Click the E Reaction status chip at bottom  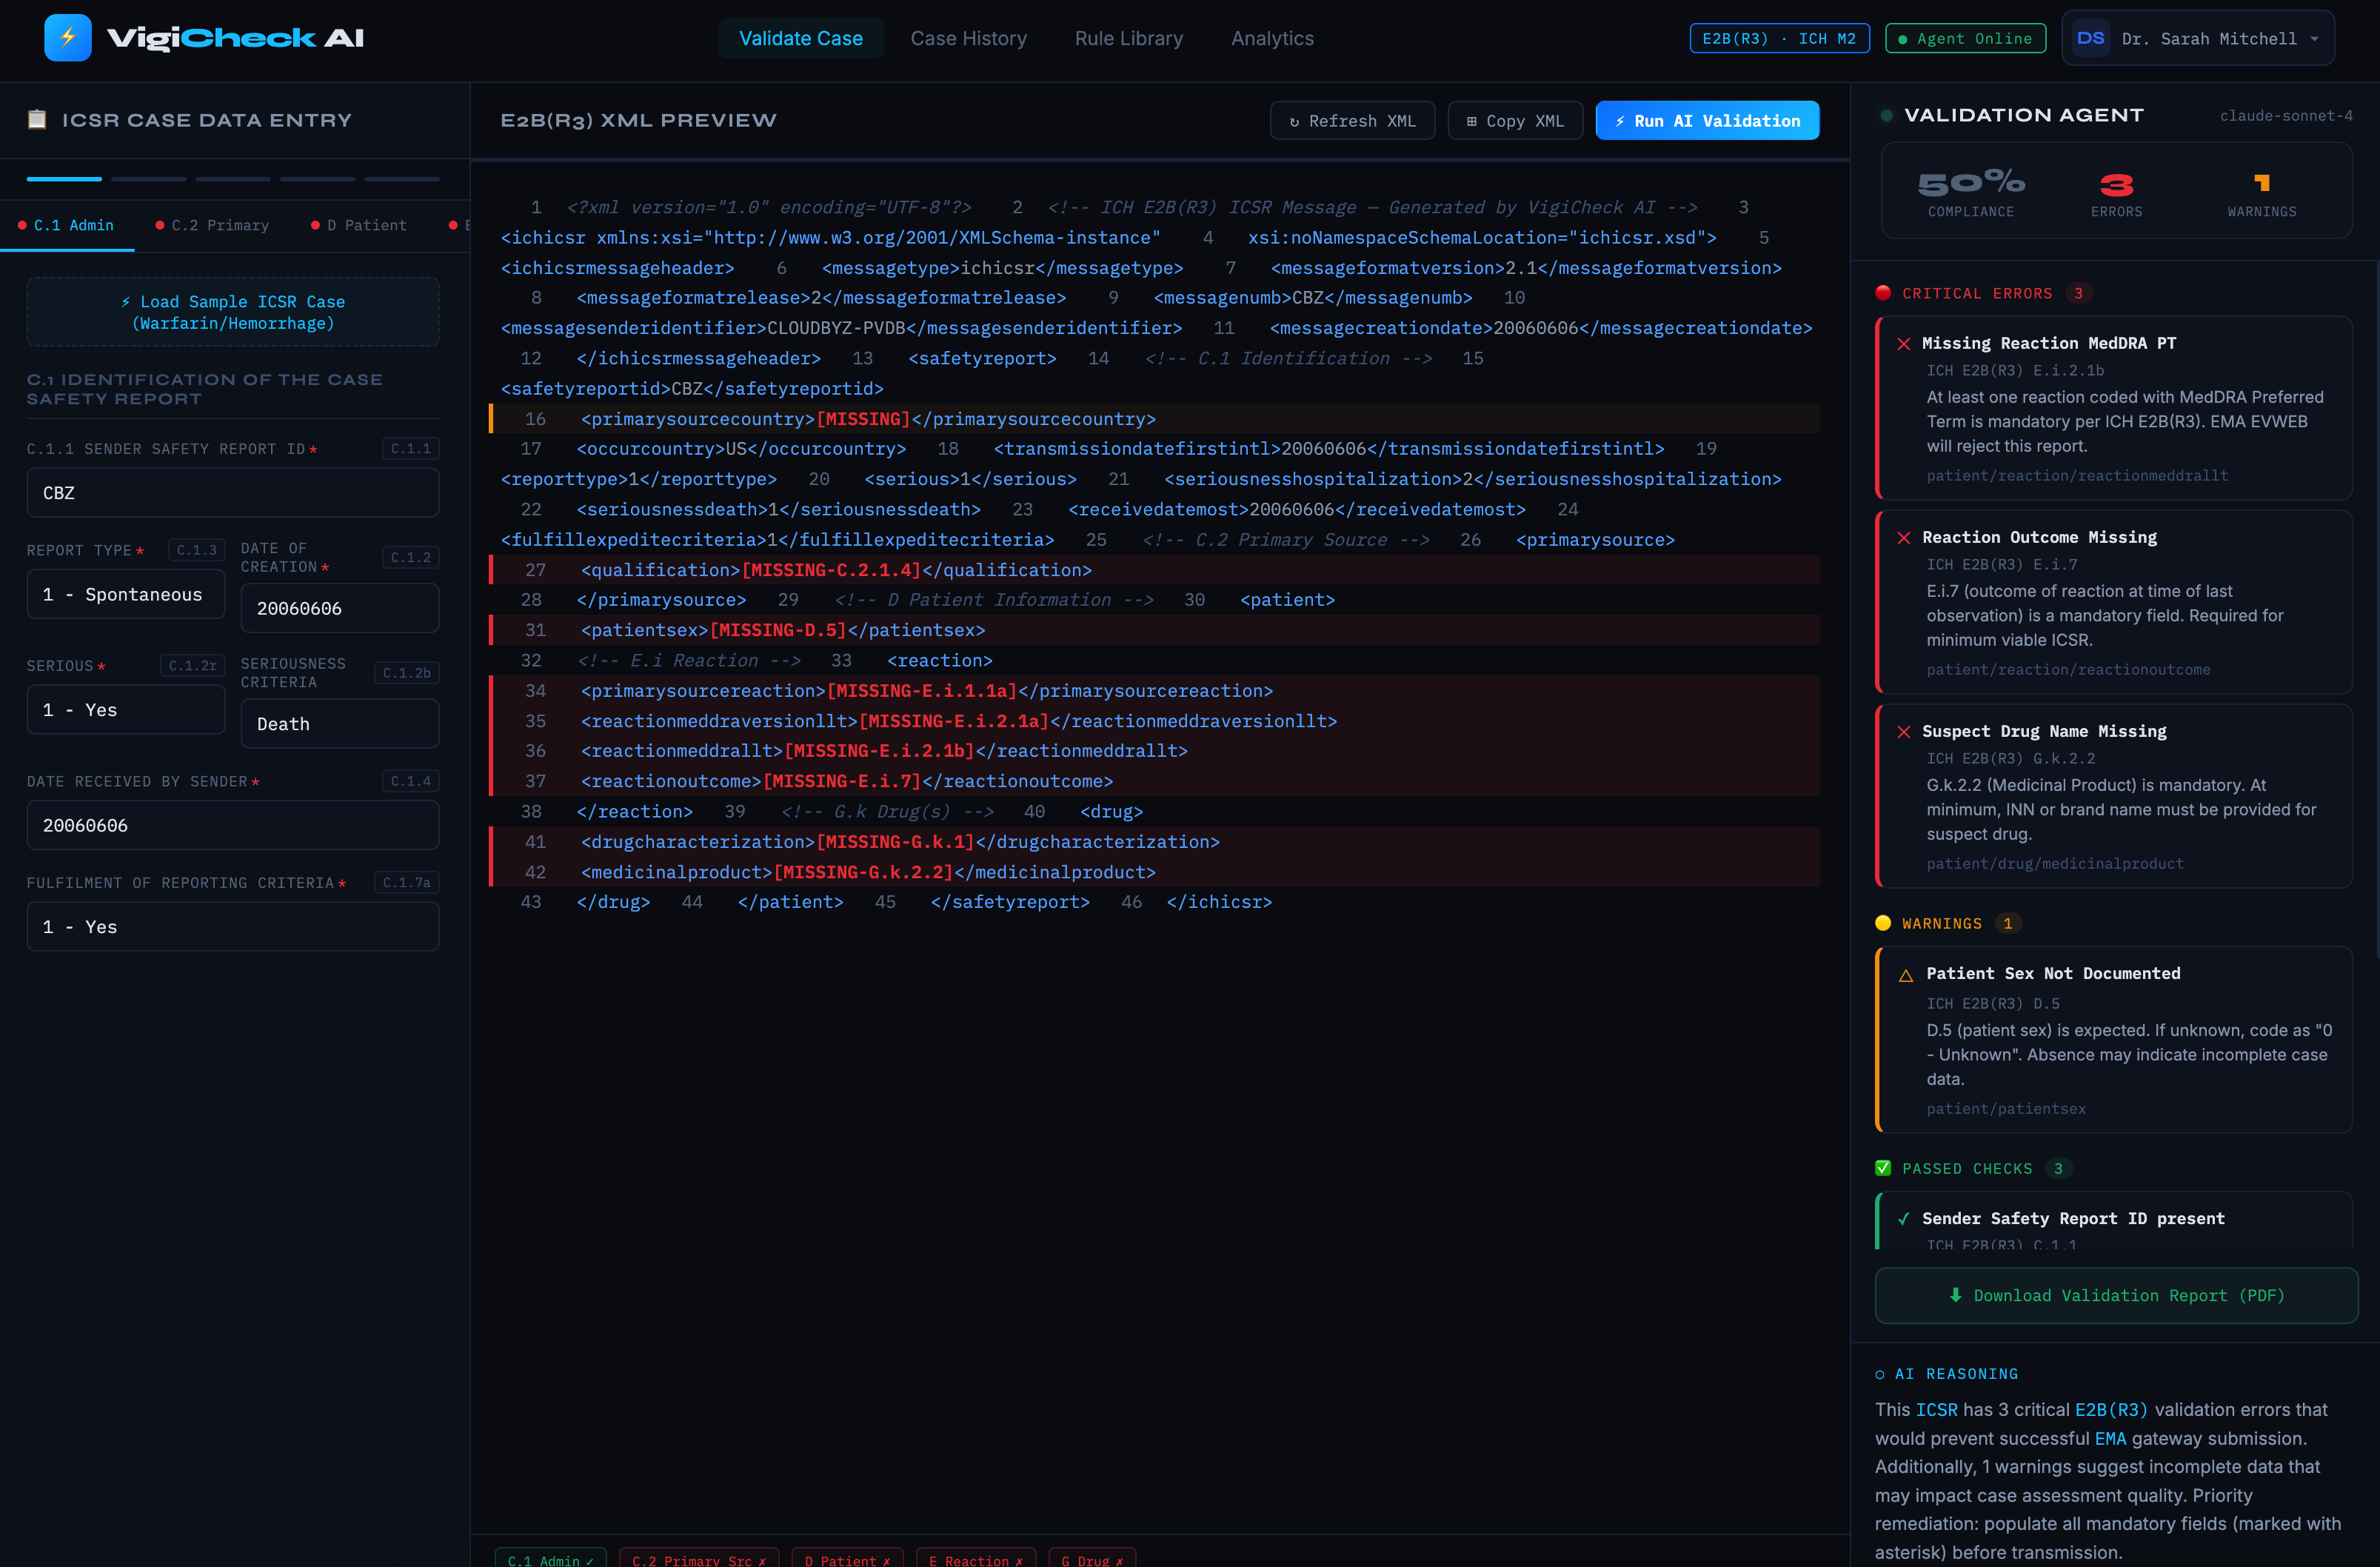(976, 1559)
